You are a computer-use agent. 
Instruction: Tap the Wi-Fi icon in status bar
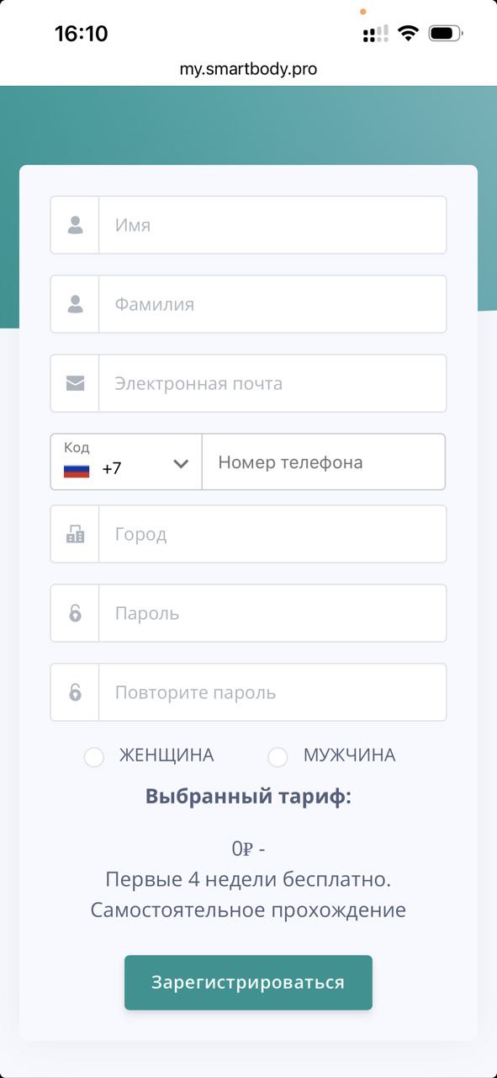tap(409, 34)
